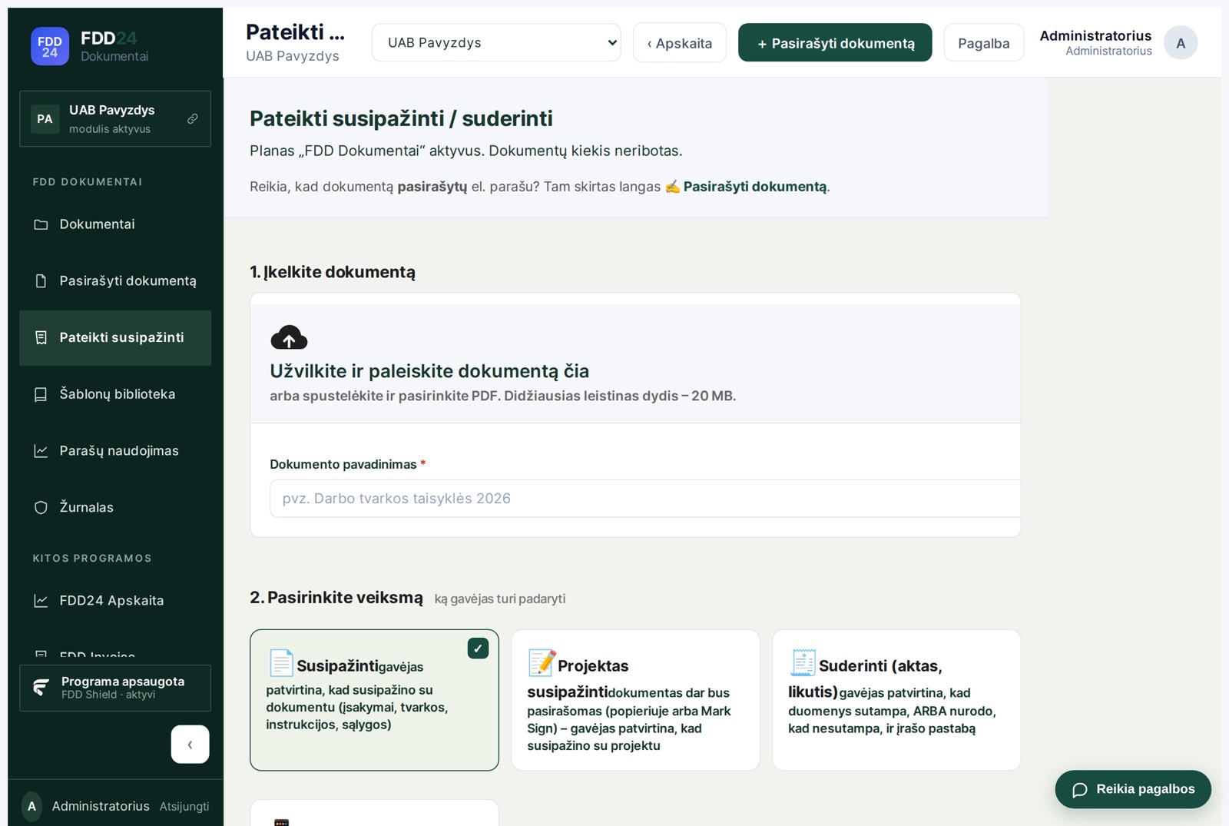Click the '‹ Apskaita' button
This screenshot has height=826, width=1229.
pos(680,43)
